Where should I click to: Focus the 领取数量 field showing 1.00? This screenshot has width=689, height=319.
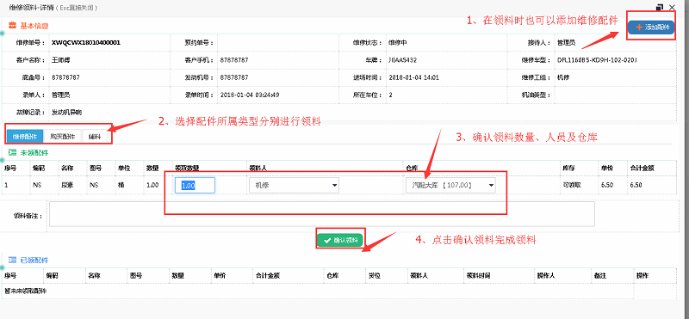196,185
